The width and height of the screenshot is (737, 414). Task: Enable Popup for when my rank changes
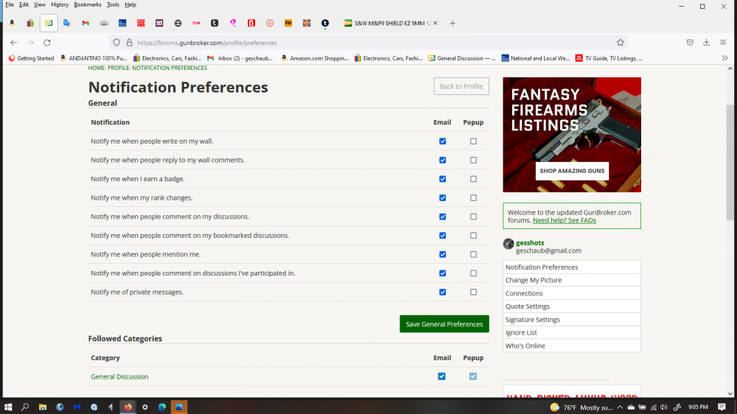coord(473,198)
